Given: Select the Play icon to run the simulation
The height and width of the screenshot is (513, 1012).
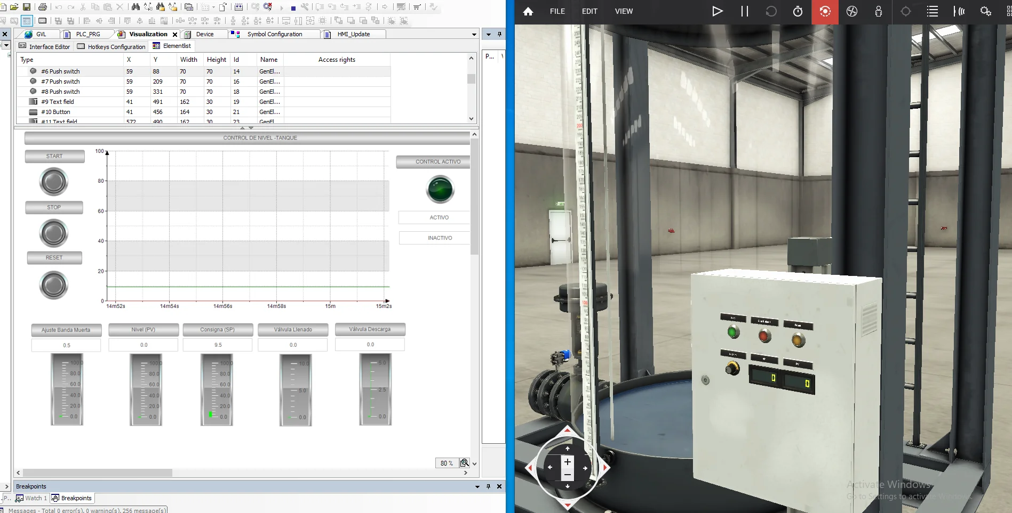Looking at the screenshot, I should coord(718,11).
